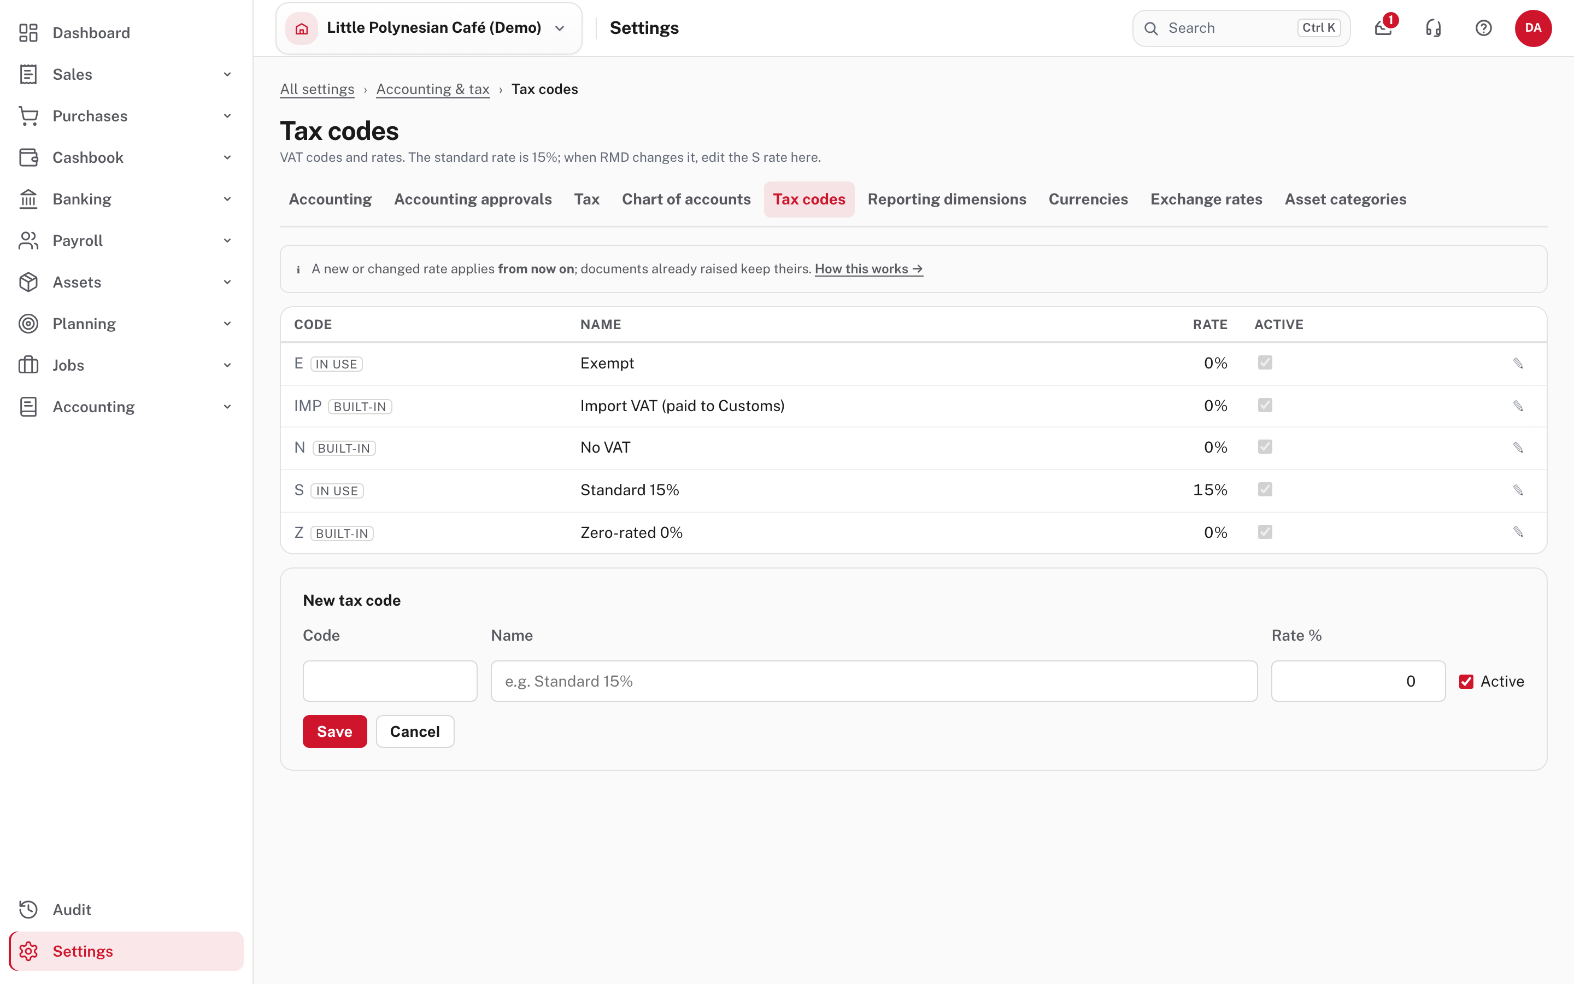1574x984 pixels.
Task: Toggle the Standard 15% row active checkbox
Action: (1265, 489)
